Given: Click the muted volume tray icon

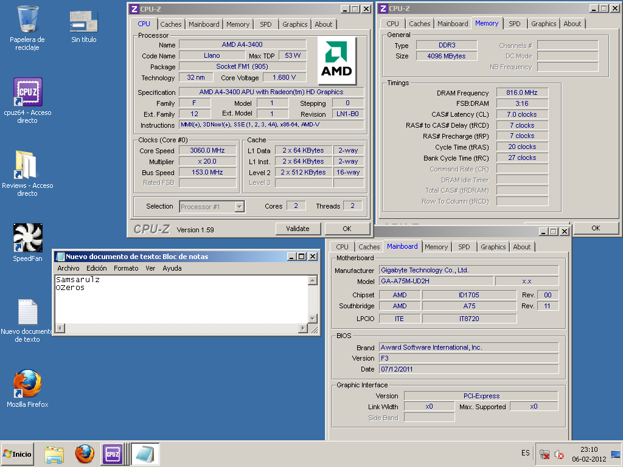Looking at the screenshot, I should point(559,454).
